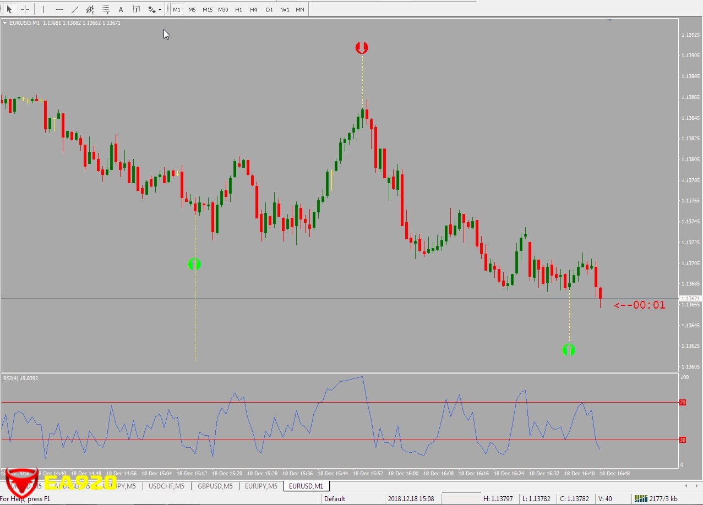Expand the EURUSD,M1 chart title triangle
Image resolution: width=703 pixels, height=505 pixels.
[5, 23]
